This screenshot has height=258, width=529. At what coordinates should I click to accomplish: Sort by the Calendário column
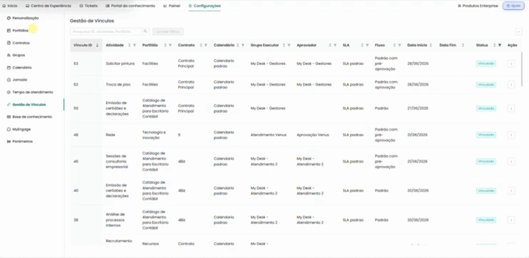click(x=238, y=45)
